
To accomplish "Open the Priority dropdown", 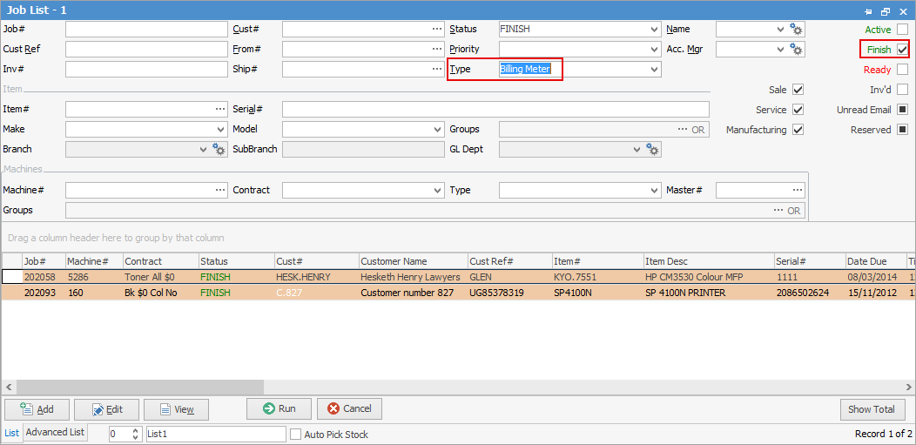I will pyautogui.click(x=654, y=49).
